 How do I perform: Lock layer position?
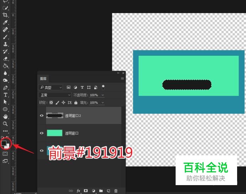coord(63,103)
